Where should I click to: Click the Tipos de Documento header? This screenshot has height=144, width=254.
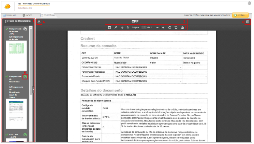pyautogui.click(x=19, y=21)
